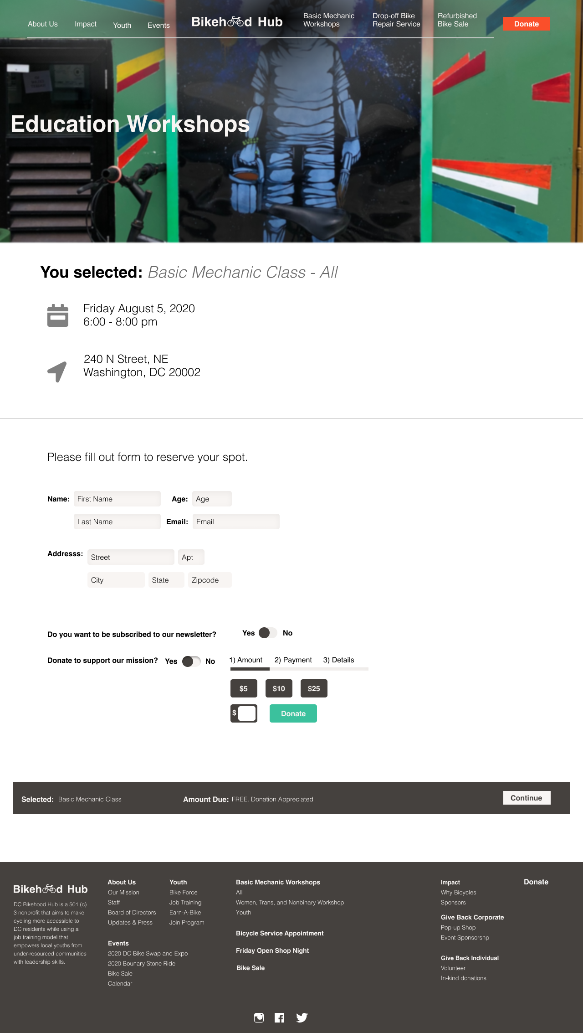Switch to the 3) Details tab
This screenshot has height=1033, width=583.
(x=338, y=660)
